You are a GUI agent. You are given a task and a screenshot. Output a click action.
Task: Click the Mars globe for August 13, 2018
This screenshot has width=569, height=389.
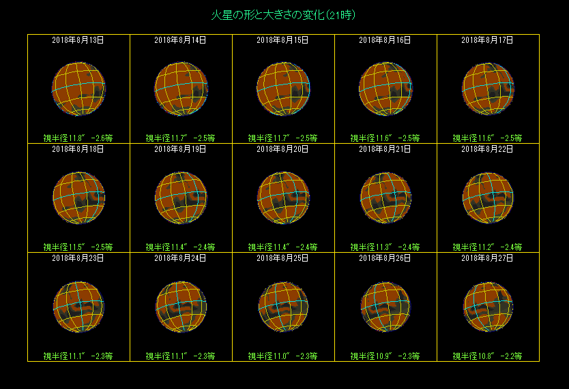click(78, 89)
